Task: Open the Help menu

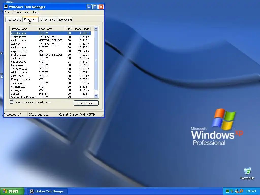Action: (x=36, y=12)
